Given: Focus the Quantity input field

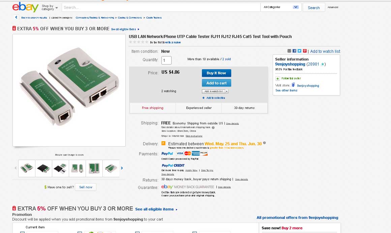Looking at the screenshot, I should [167, 60].
